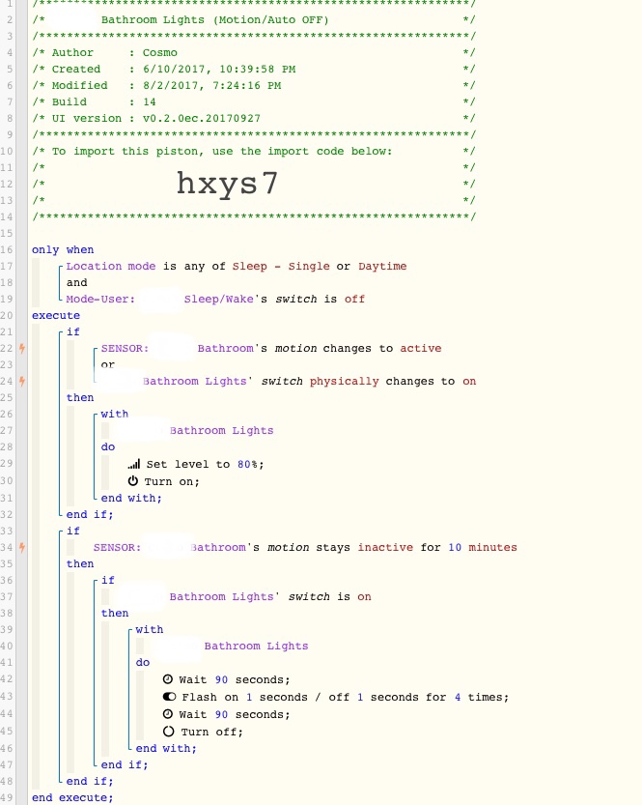Click 'inactive' value on line 34
642x805 pixels.
pos(385,547)
